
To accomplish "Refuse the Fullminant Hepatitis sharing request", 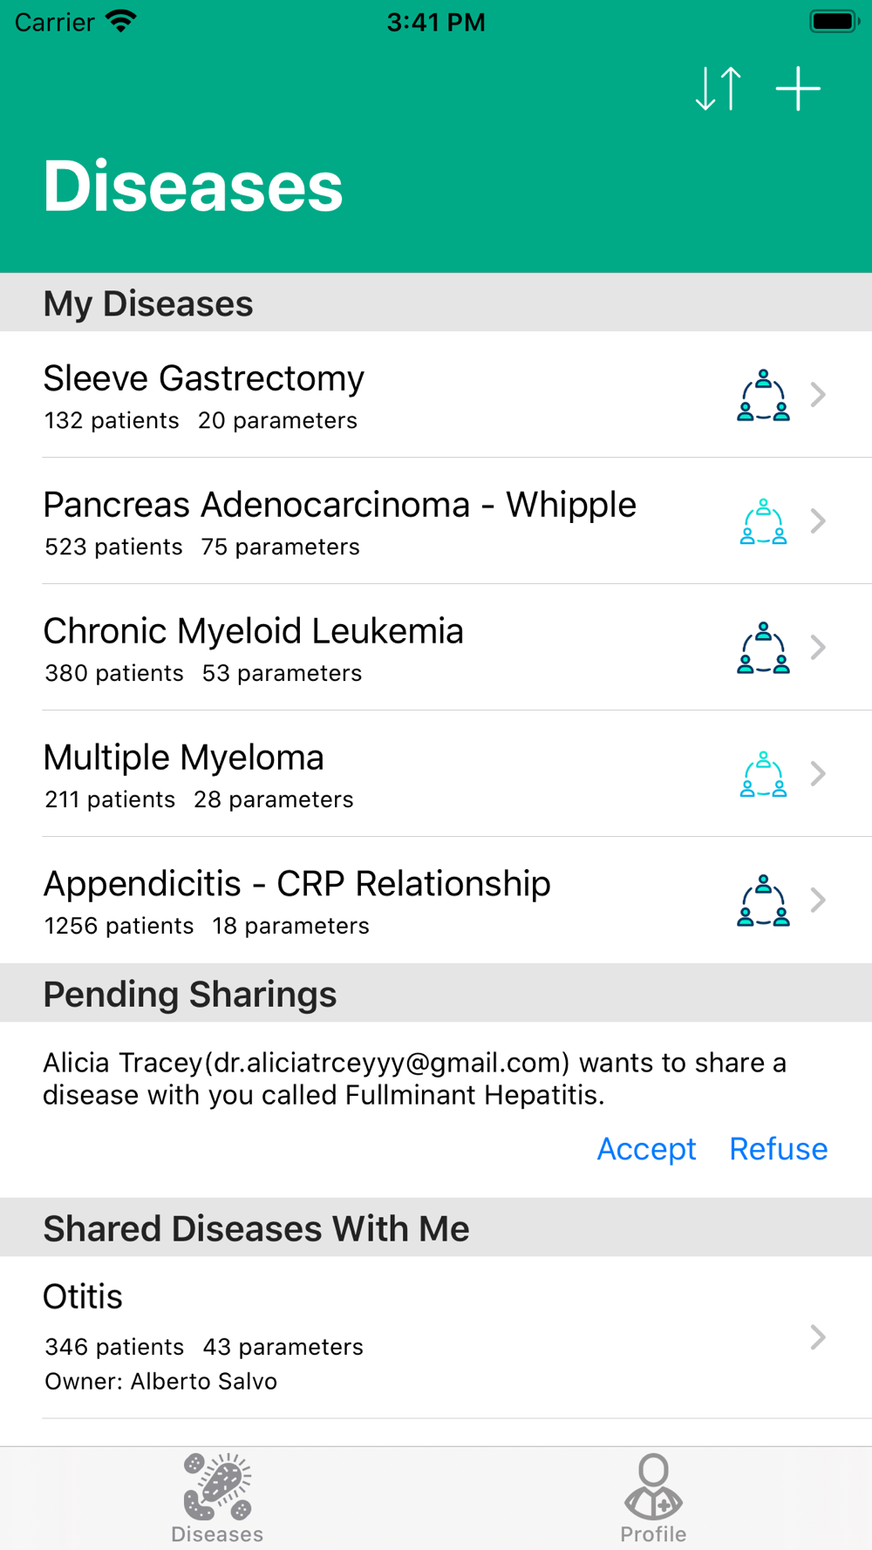I will [x=778, y=1149].
